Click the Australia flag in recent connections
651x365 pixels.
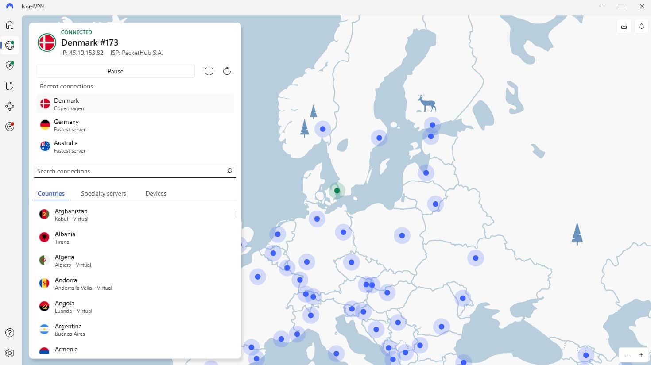(x=45, y=146)
